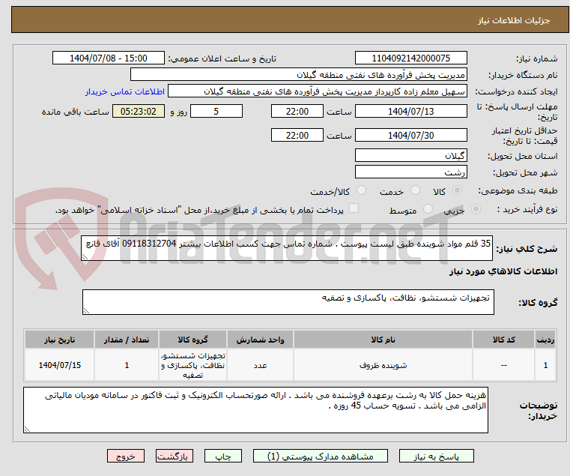Select the خدمت radio button
The width and height of the screenshot is (570, 476).
tap(415, 190)
